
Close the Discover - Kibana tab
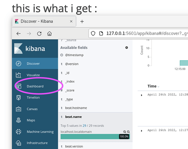point(71,21)
